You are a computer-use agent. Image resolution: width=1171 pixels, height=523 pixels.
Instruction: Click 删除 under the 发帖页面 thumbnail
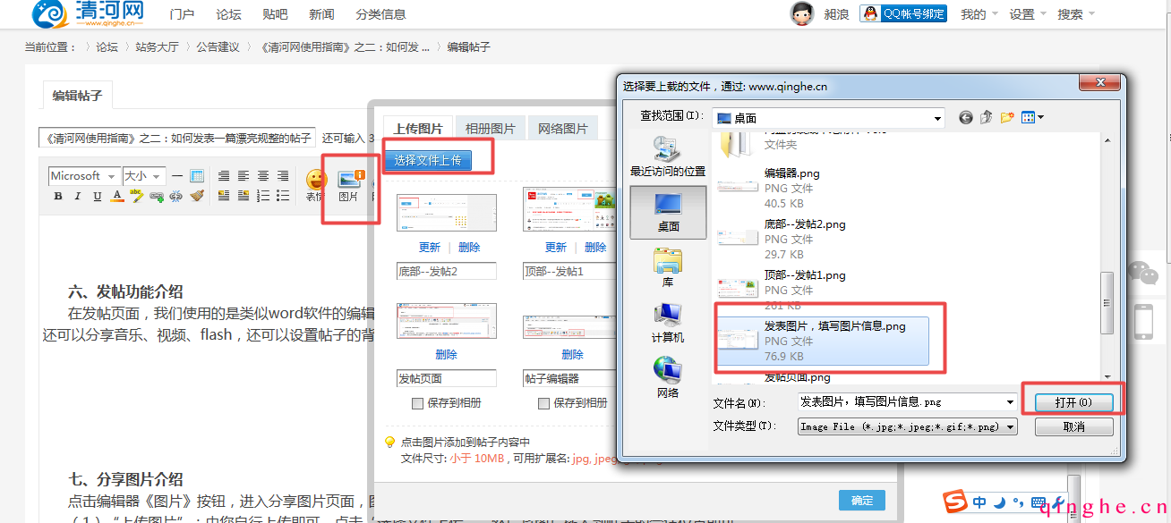(x=446, y=355)
